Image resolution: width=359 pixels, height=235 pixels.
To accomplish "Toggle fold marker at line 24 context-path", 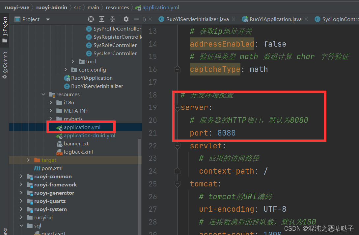I will pos(178,171).
